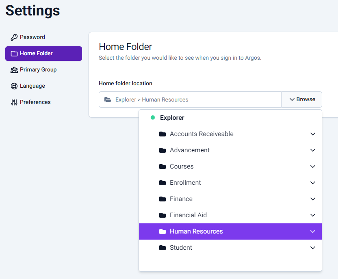Click the Courses folder icon

(162, 167)
